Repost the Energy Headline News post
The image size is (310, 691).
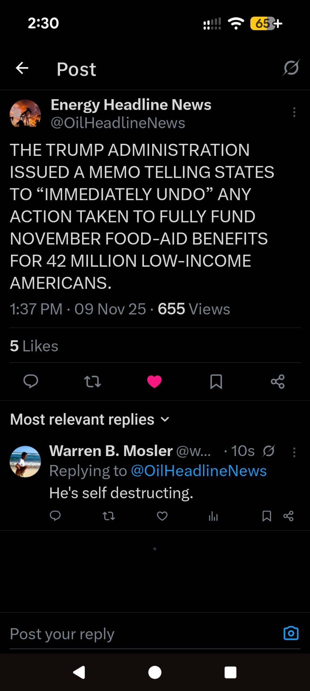[x=93, y=381]
